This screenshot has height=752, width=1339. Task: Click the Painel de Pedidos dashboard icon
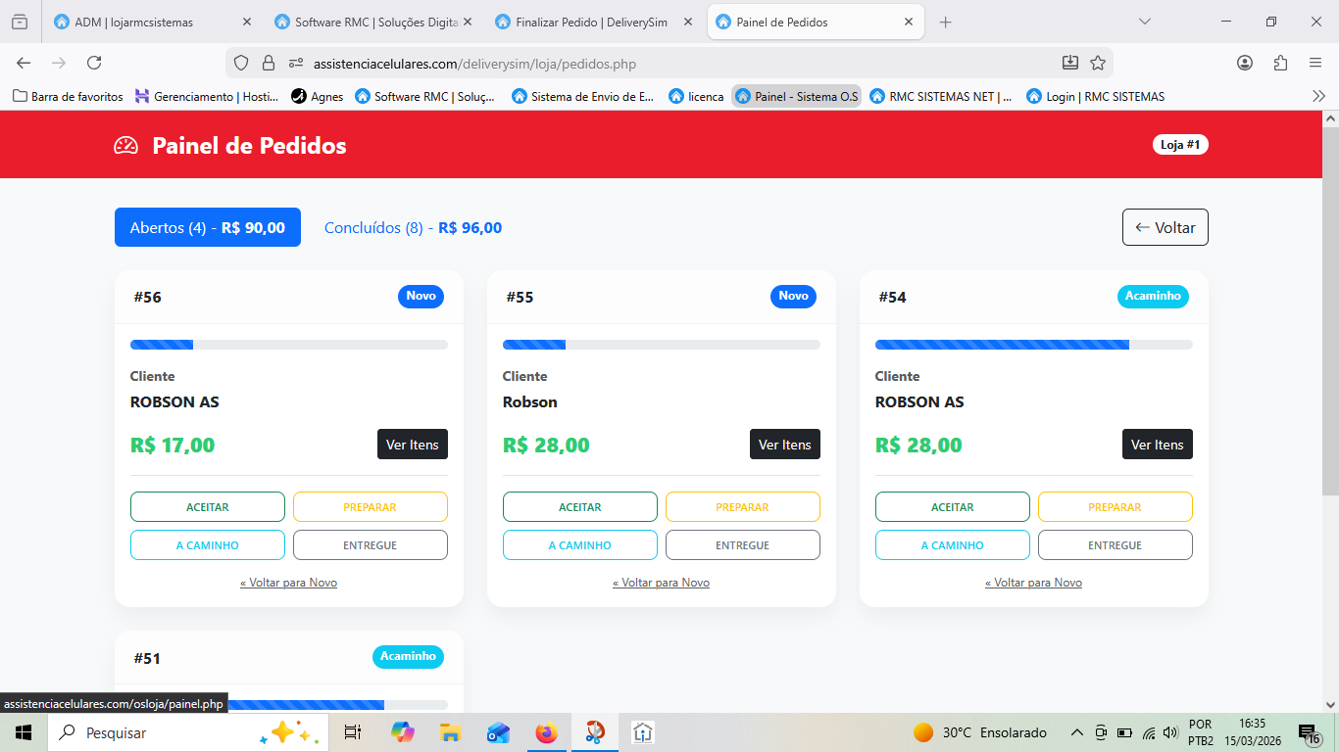126,146
